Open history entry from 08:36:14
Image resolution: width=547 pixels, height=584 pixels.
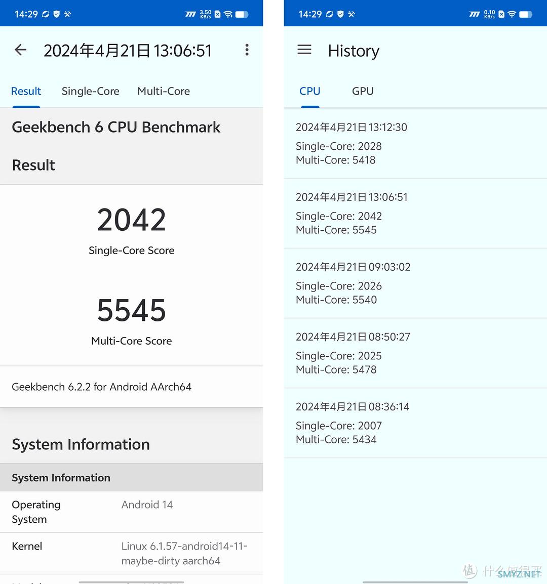pyautogui.click(x=415, y=423)
